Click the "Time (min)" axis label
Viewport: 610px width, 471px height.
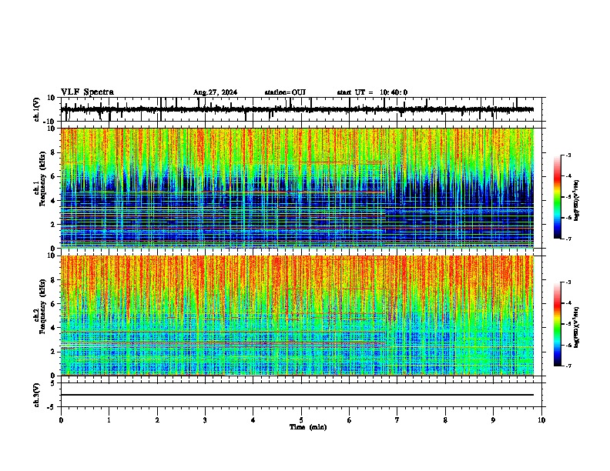click(308, 427)
